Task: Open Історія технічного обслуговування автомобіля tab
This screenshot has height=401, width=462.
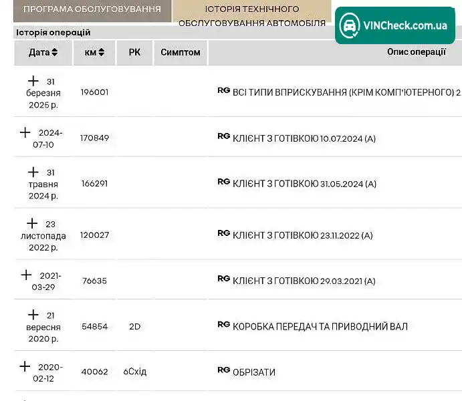Action: click(x=252, y=15)
